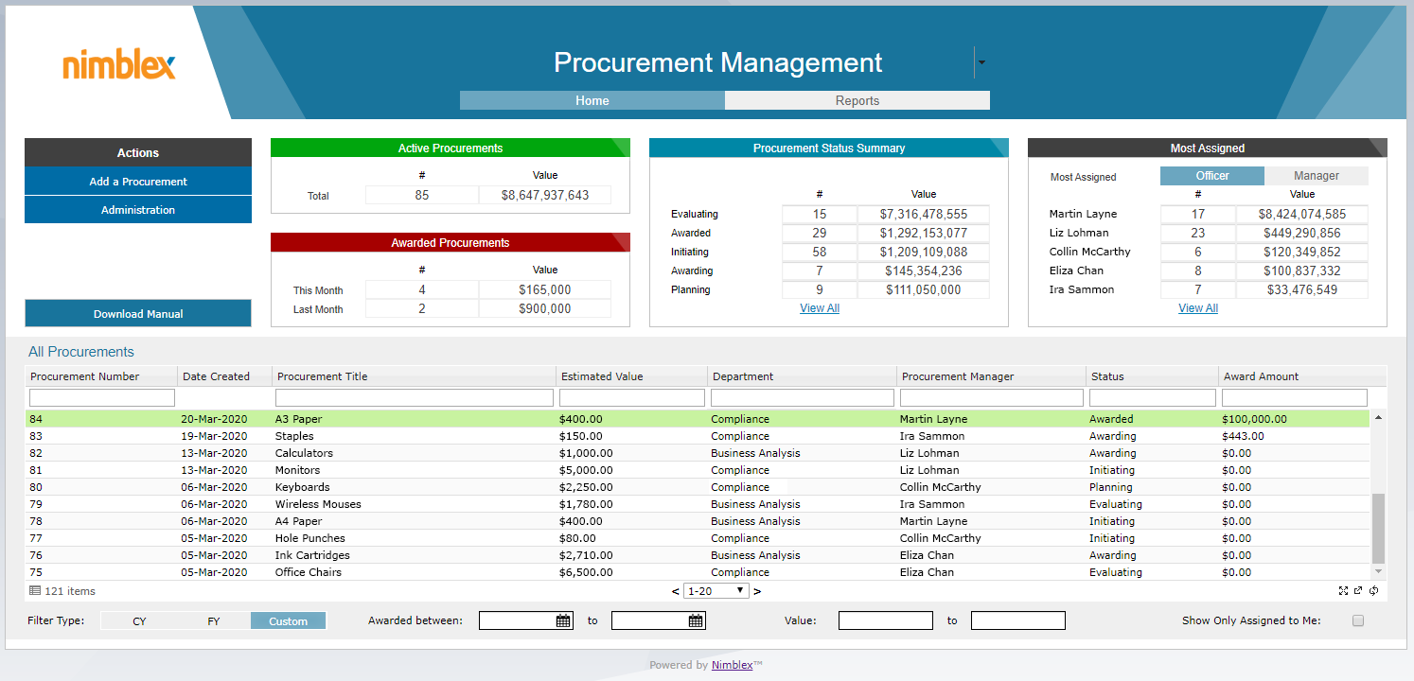The width and height of the screenshot is (1414, 681).
Task: Select the Monitors procurement row
Action: (x=698, y=470)
